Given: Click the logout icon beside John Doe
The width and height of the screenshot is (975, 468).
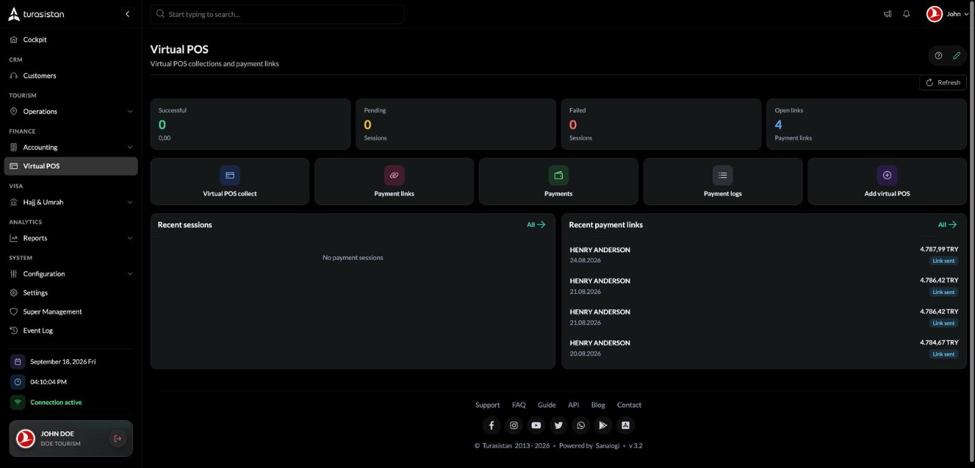Looking at the screenshot, I should (118, 439).
